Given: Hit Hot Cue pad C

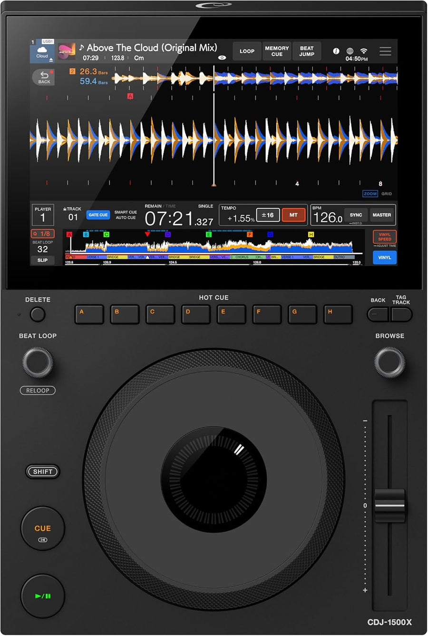Looking at the screenshot, I should pos(160,314).
